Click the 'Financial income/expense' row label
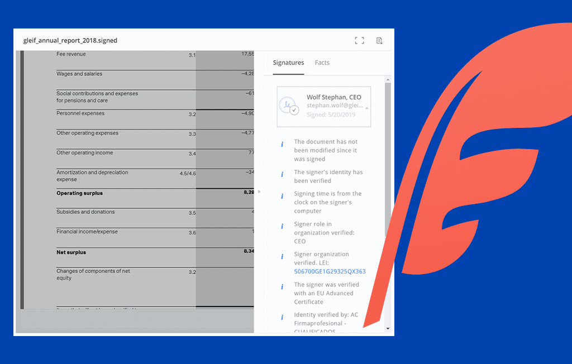Image resolution: width=572 pixels, height=364 pixels. click(87, 231)
